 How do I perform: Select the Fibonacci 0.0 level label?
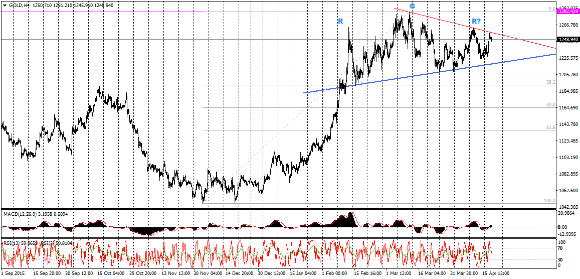coord(552,9)
